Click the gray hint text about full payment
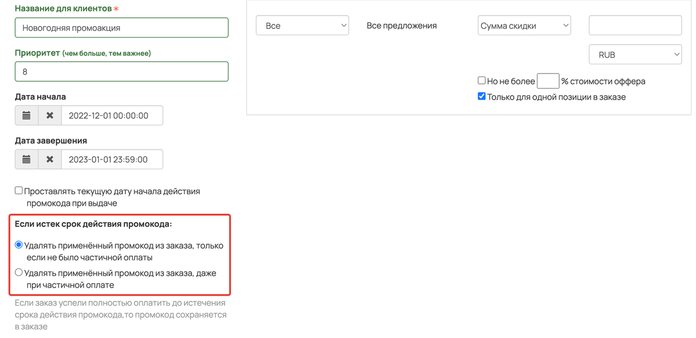The width and height of the screenshot is (696, 338). coord(121,315)
